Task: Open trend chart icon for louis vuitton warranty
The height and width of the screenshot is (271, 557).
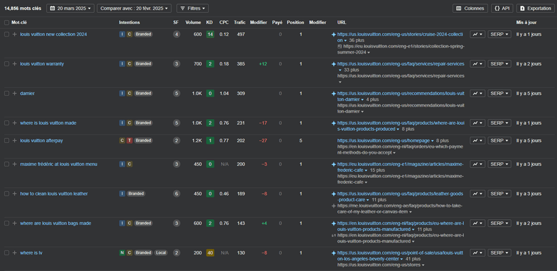Action: click(477, 64)
